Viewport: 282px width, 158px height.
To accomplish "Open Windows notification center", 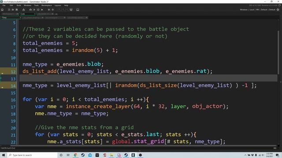I will (278, 155).
